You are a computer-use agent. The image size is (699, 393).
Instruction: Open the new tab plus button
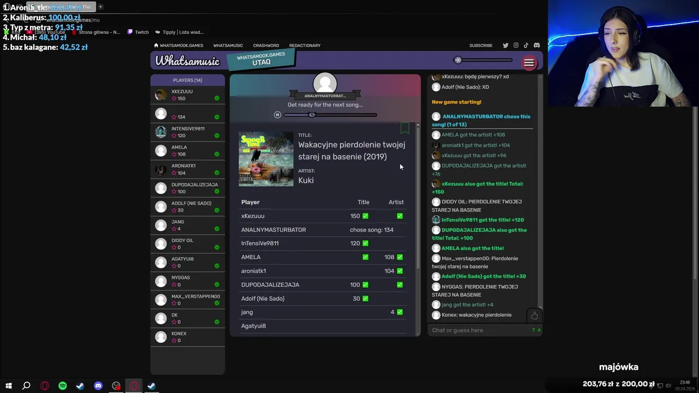pyautogui.click(x=100, y=7)
